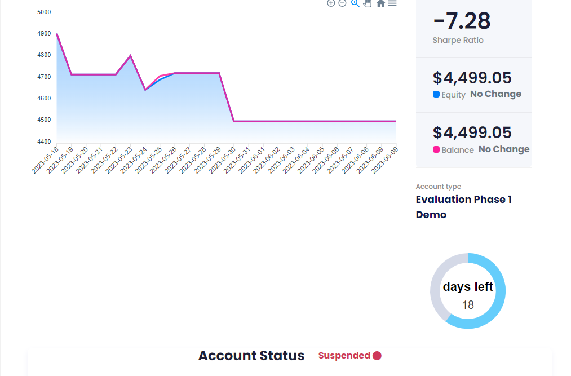Click the Equity $4,499.05 amount
This screenshot has height=376, width=571.
[x=472, y=78]
